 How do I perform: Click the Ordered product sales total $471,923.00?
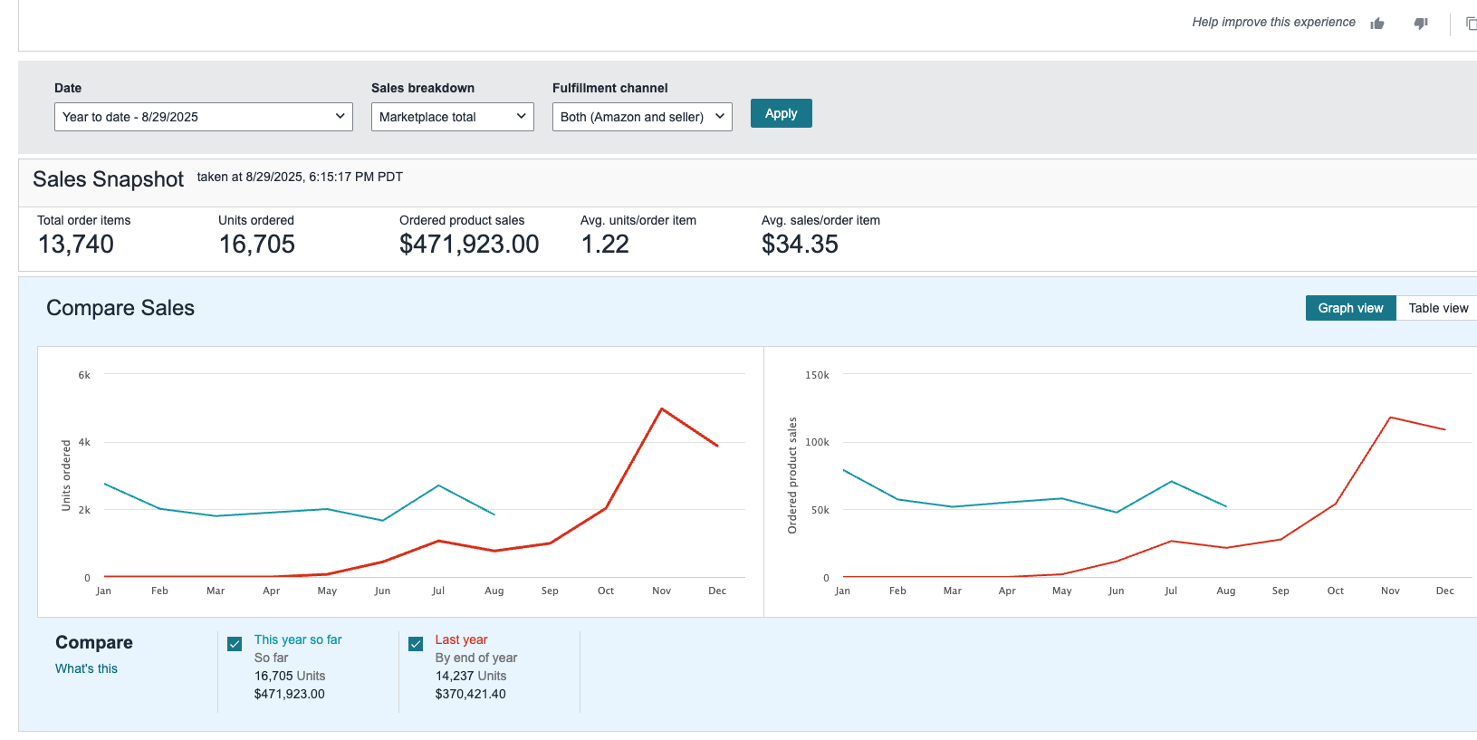(469, 245)
